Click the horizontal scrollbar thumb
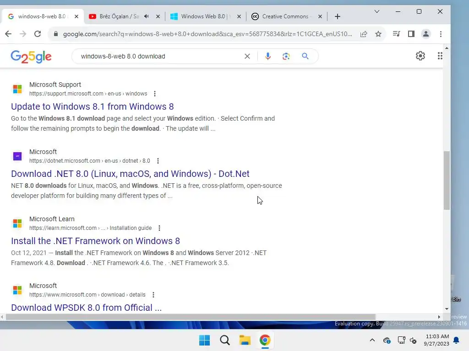Viewport: 469px width, 351px height. [191, 317]
